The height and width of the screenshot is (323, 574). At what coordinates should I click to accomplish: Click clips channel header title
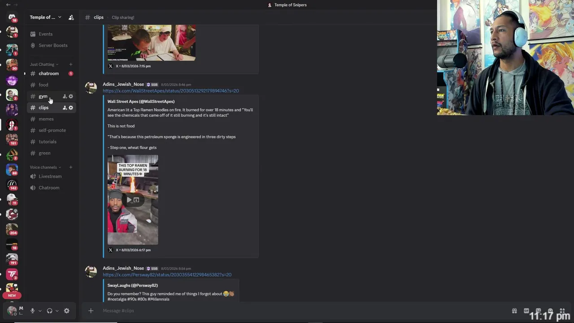[x=99, y=17]
